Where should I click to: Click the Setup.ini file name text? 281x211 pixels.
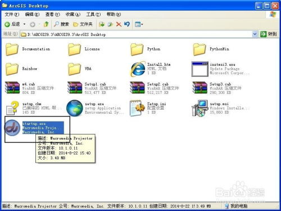(156, 104)
